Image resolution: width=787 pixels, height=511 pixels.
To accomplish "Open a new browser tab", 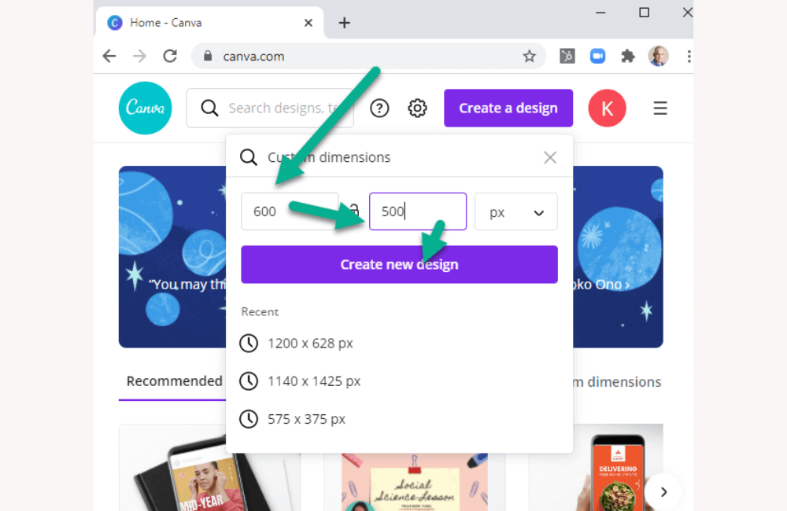I will point(344,23).
